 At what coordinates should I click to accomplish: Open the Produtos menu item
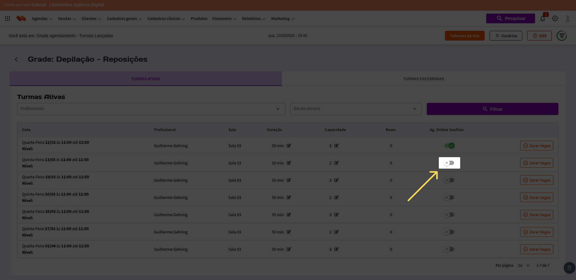point(199,19)
